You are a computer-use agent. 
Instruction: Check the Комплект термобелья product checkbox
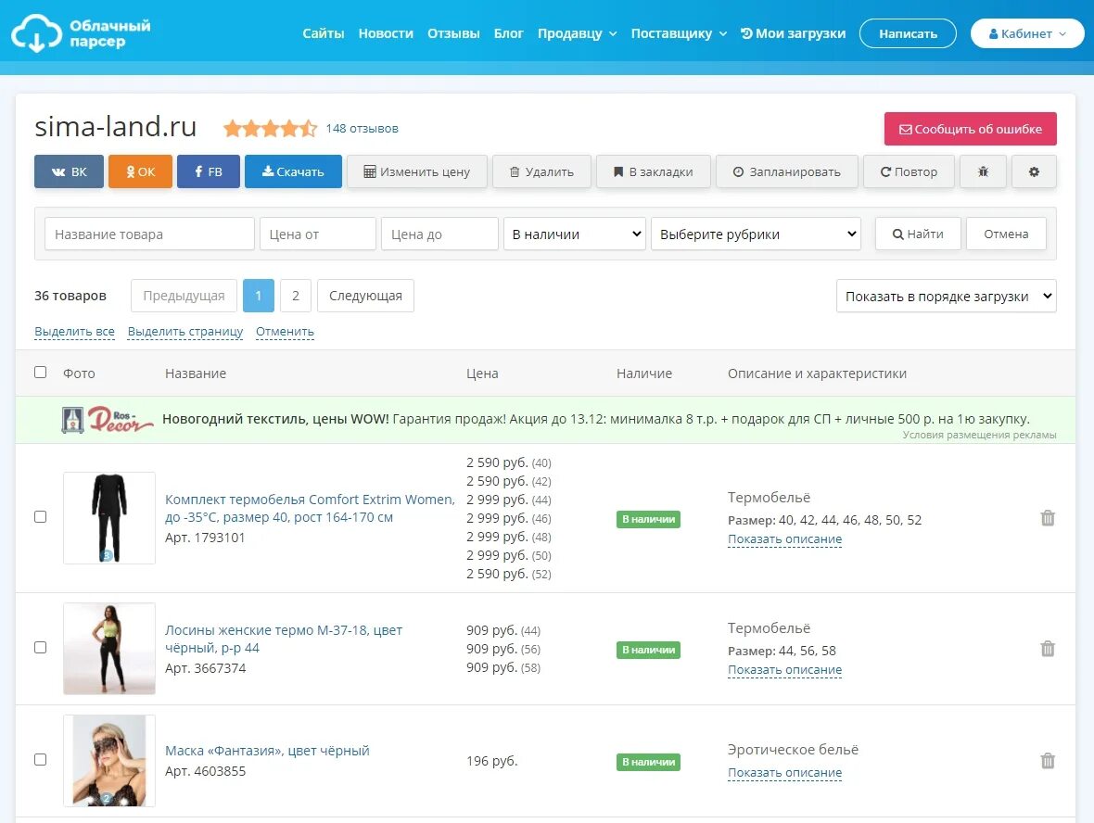[41, 517]
